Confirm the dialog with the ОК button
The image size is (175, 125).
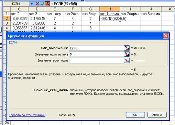[x=135, y=115]
